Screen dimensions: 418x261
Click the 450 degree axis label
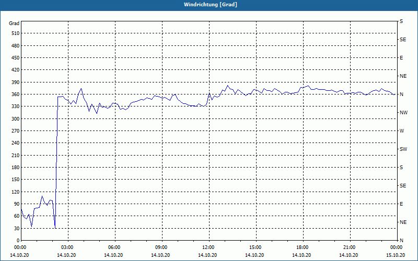coord(16,58)
